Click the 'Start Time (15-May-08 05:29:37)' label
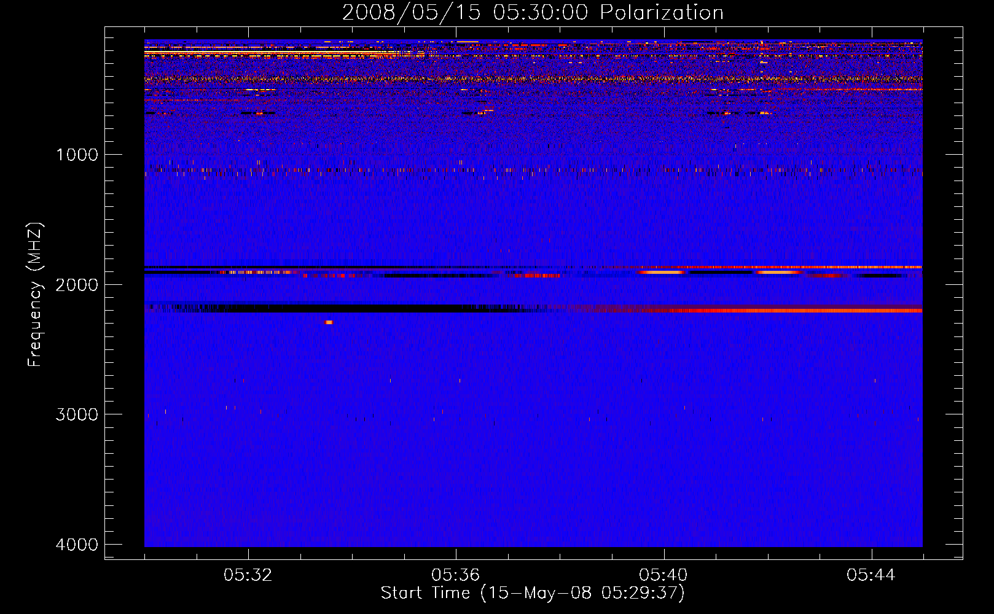Image resolution: width=994 pixels, height=614 pixels. tap(532, 593)
